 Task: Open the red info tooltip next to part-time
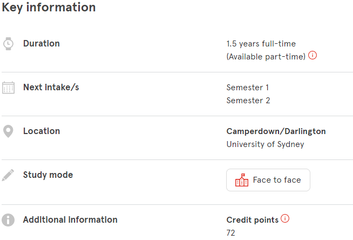click(313, 55)
